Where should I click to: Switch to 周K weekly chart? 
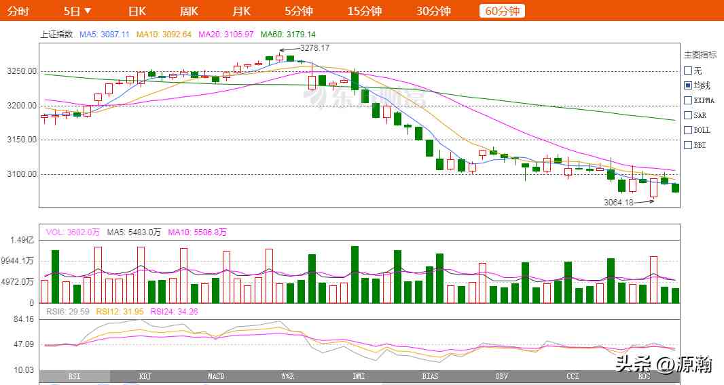pyautogui.click(x=189, y=11)
